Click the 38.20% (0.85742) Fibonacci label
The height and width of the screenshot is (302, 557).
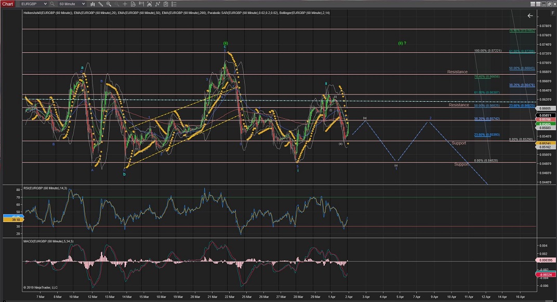tap(487, 118)
